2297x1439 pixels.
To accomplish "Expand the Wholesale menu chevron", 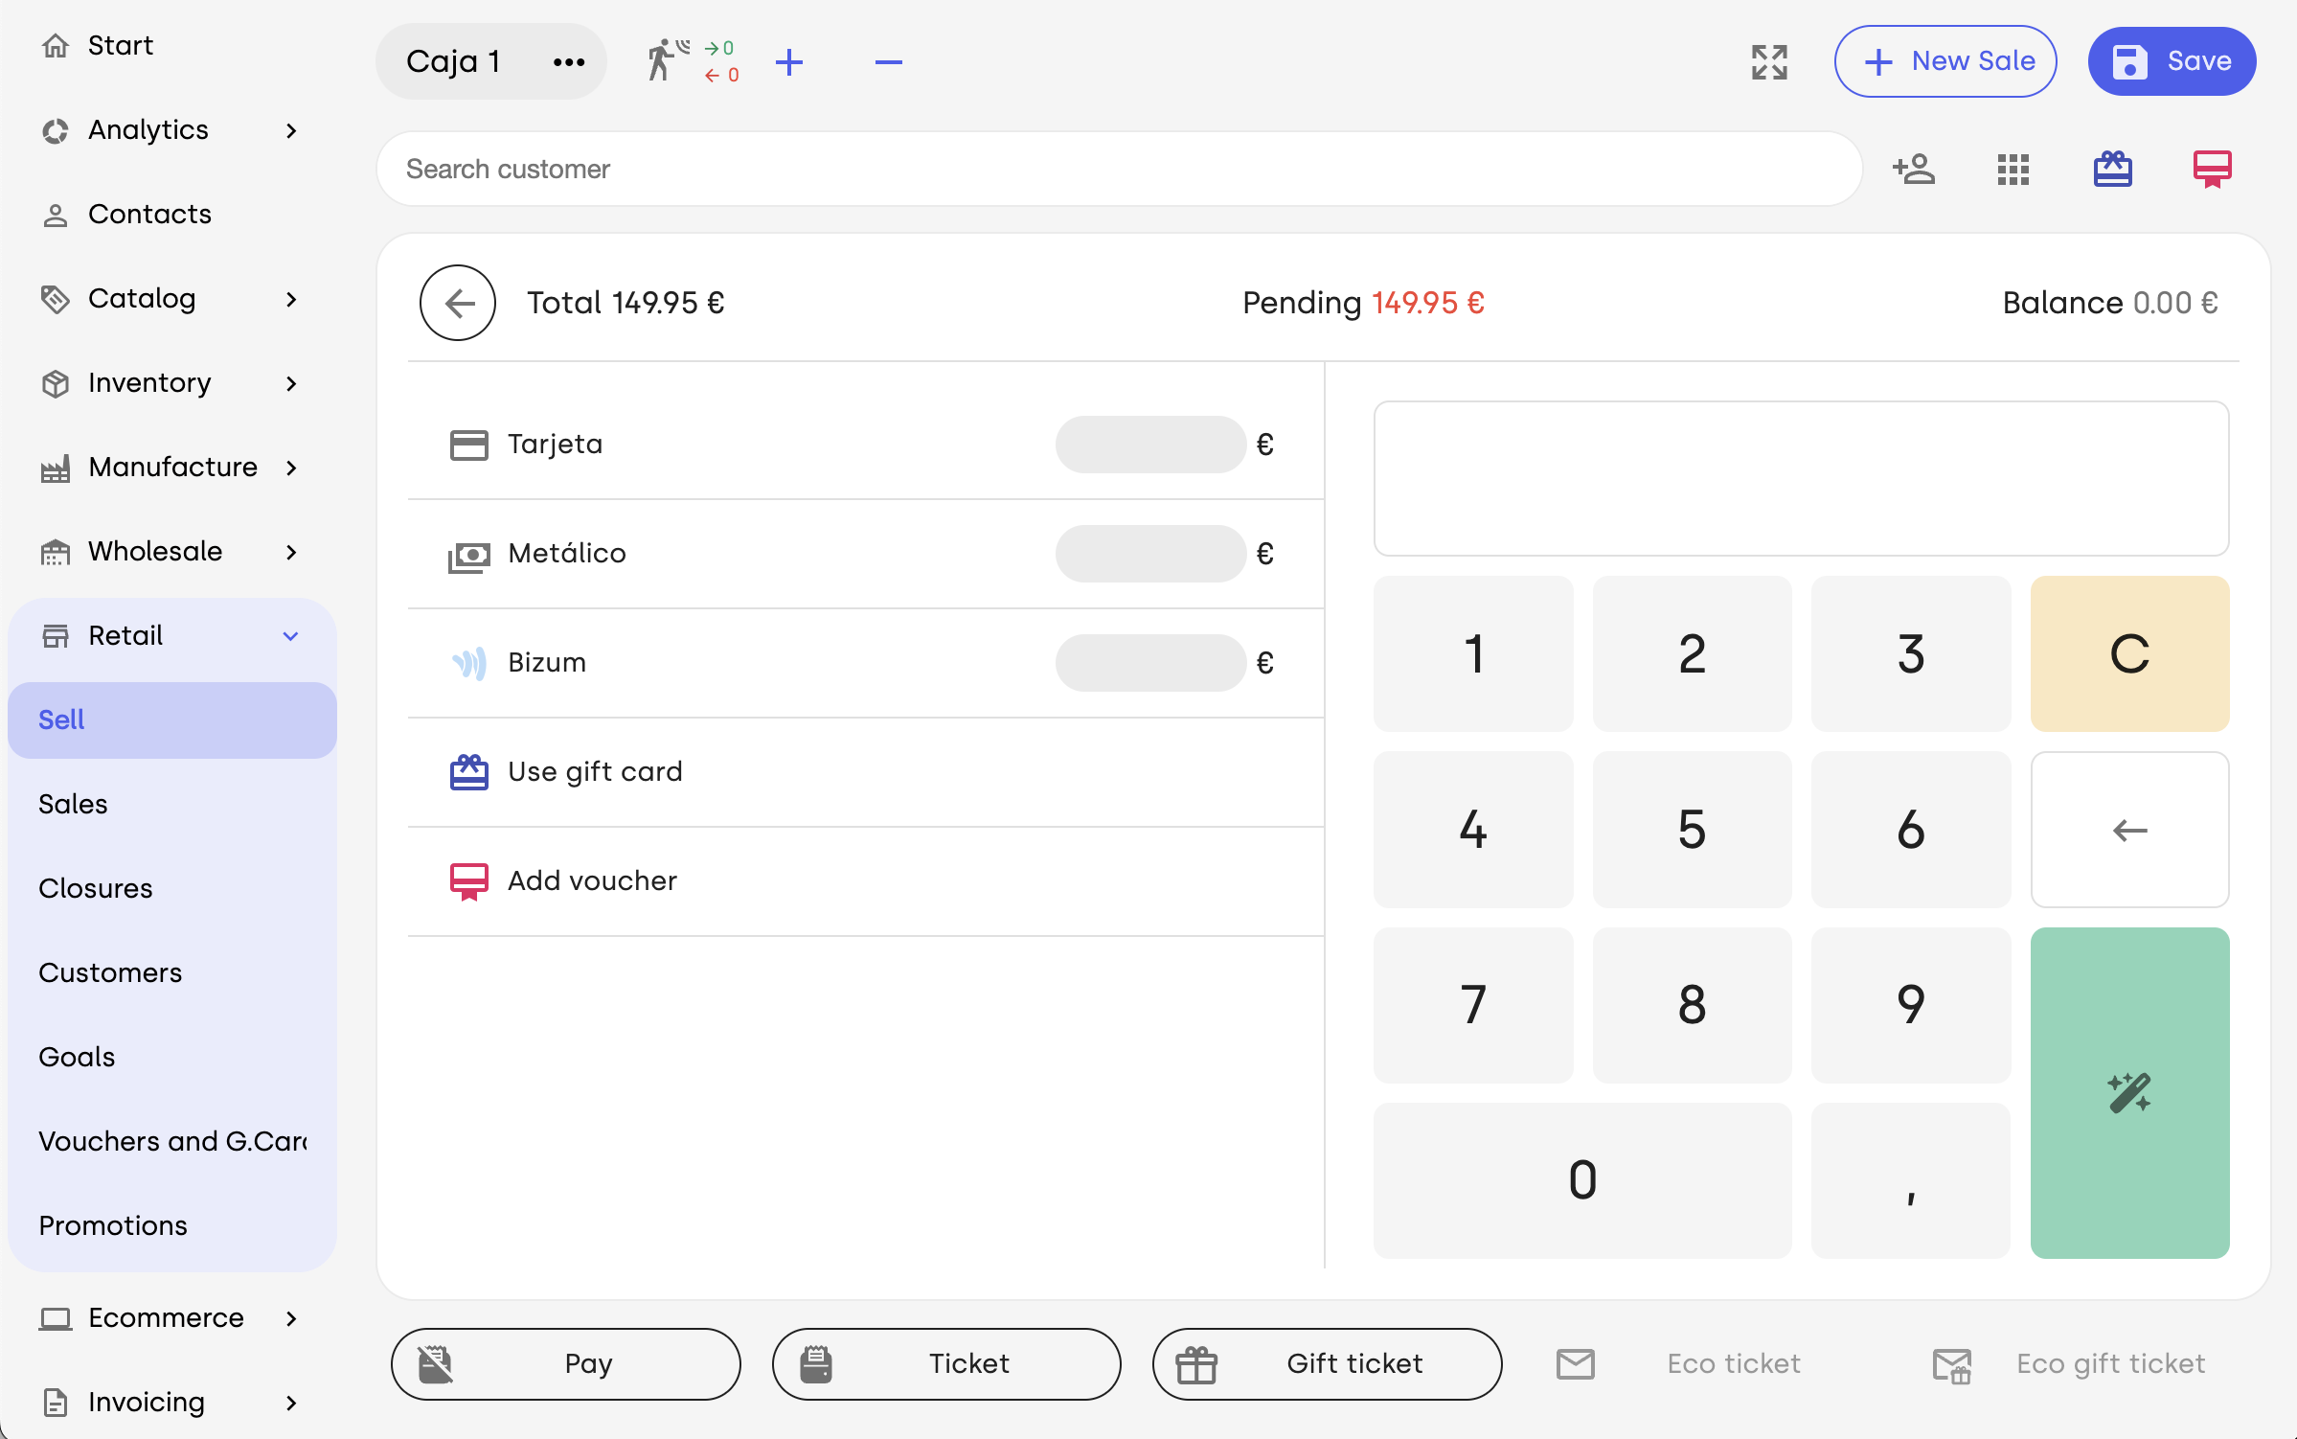I will [x=291, y=552].
